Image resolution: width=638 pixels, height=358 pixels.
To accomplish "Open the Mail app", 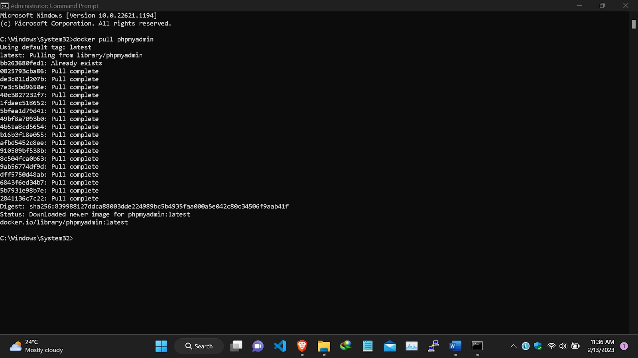I will point(390,346).
